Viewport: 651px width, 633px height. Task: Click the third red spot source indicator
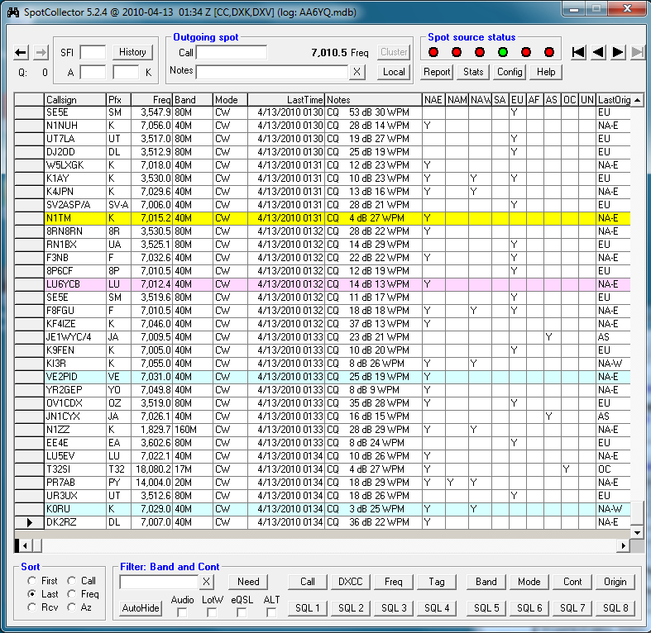480,52
